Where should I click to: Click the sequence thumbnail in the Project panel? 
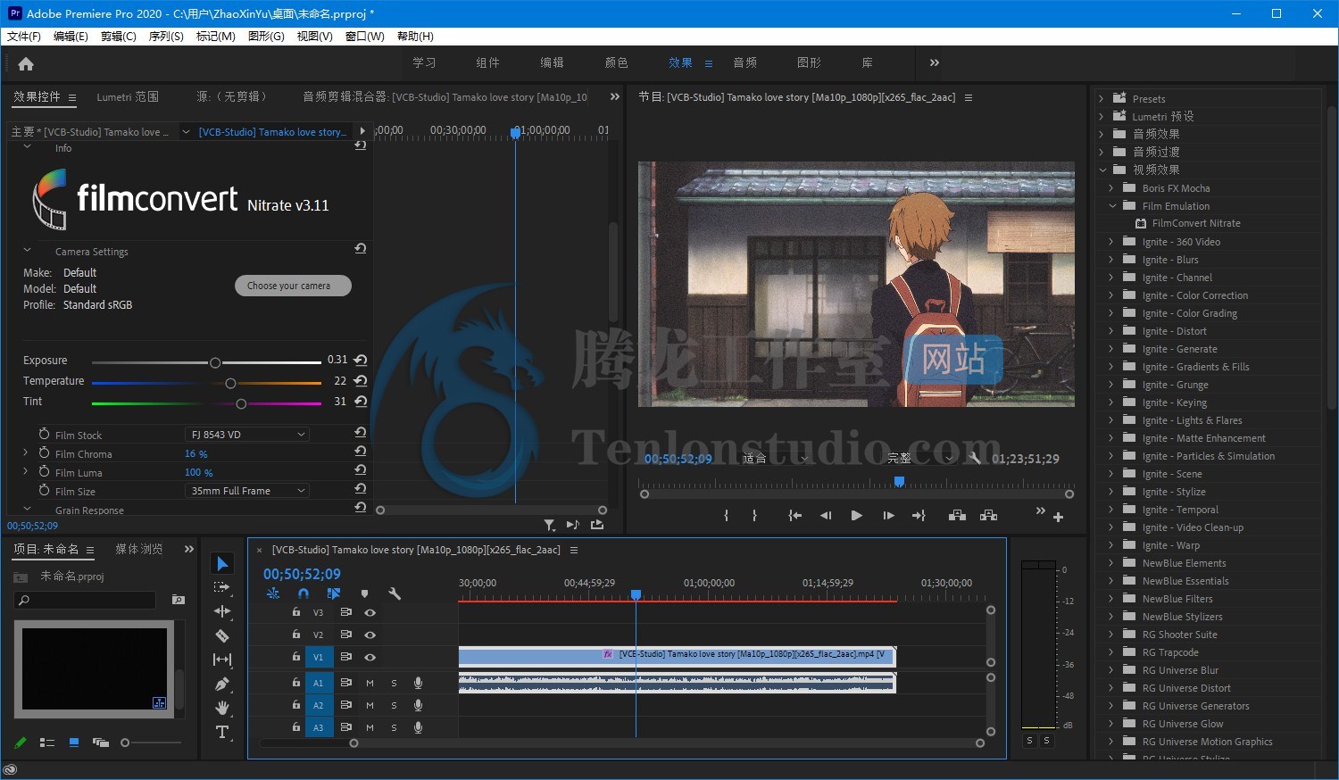[x=94, y=669]
